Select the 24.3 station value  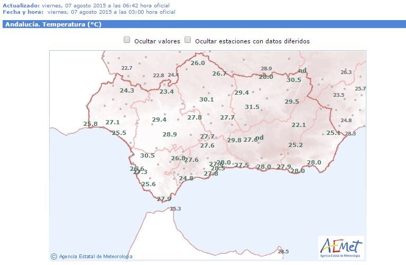tap(127, 90)
